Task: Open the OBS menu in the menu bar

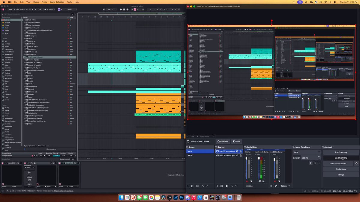Action: pyautogui.click(x=9, y=2)
